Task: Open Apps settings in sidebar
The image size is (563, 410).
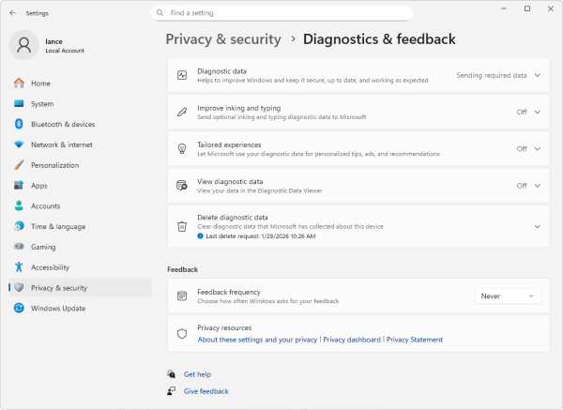Action: coord(80,186)
